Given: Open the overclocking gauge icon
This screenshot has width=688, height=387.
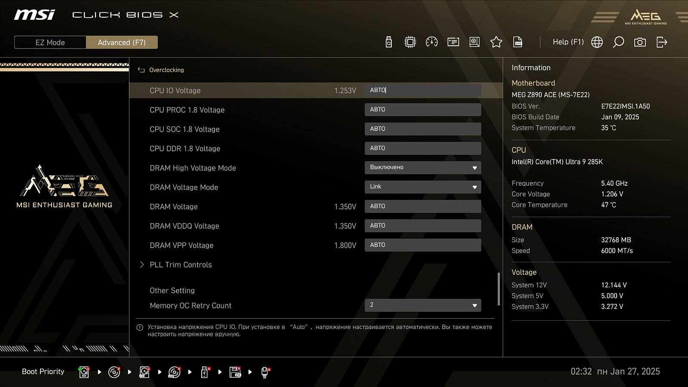Looking at the screenshot, I should [432, 42].
